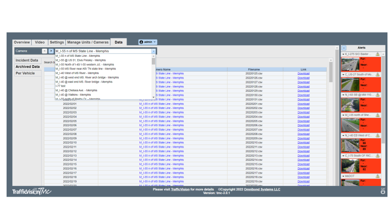Choose M_I-40 @ Watkins camera option
This screenshot has height=213, width=392.
point(104,95)
